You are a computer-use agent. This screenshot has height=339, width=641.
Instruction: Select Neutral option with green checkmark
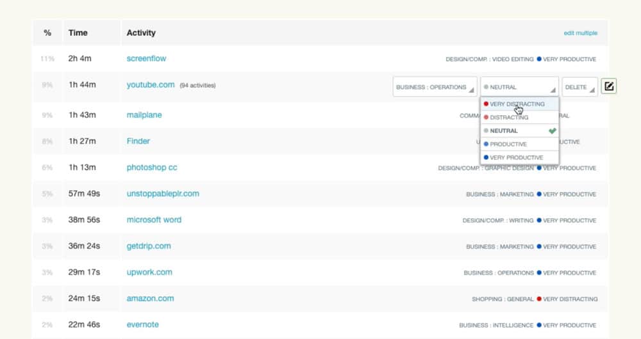(519, 131)
